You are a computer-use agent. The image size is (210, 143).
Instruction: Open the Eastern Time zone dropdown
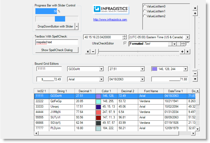pos(187,37)
